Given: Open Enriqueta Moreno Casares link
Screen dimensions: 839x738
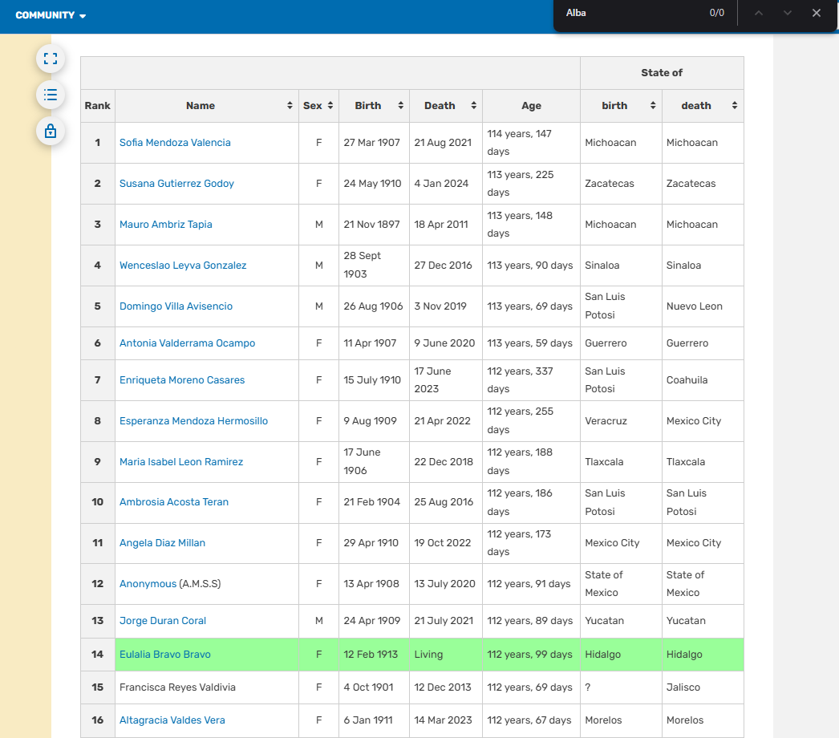Looking at the screenshot, I should tap(182, 380).
